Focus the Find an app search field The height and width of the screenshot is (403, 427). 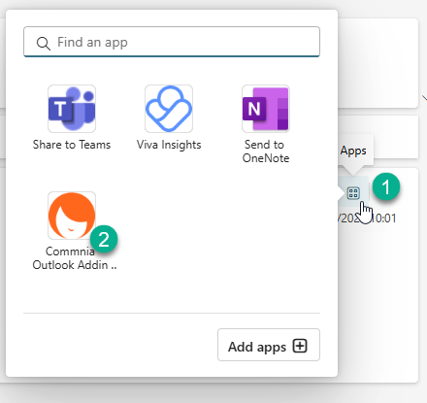[x=172, y=42]
